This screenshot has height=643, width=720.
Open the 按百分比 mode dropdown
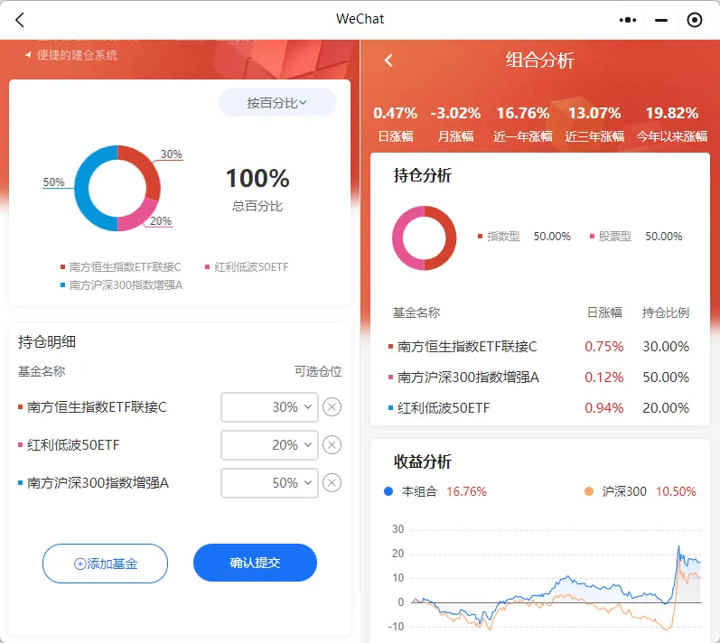click(x=277, y=103)
